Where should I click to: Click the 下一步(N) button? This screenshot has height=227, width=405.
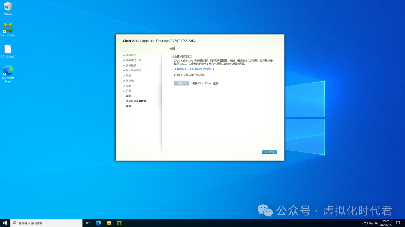tap(270, 152)
